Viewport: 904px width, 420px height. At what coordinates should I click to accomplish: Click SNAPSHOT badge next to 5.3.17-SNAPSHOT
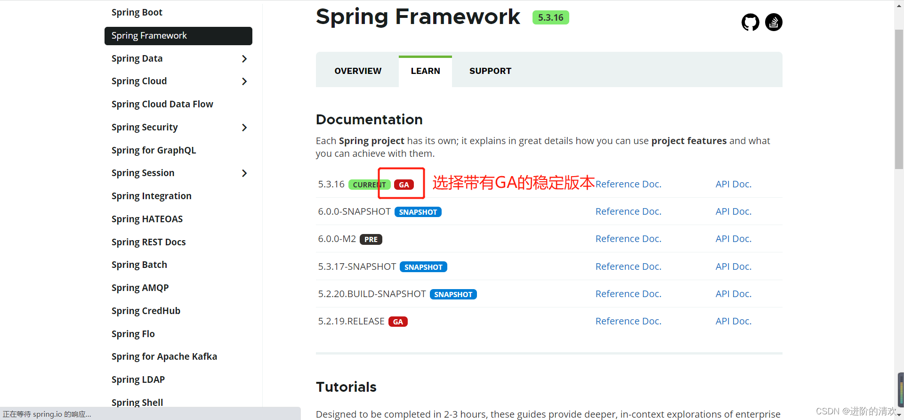(x=423, y=267)
